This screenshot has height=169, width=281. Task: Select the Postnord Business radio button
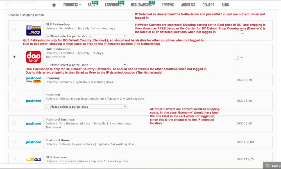pyautogui.click(x=14, y=123)
